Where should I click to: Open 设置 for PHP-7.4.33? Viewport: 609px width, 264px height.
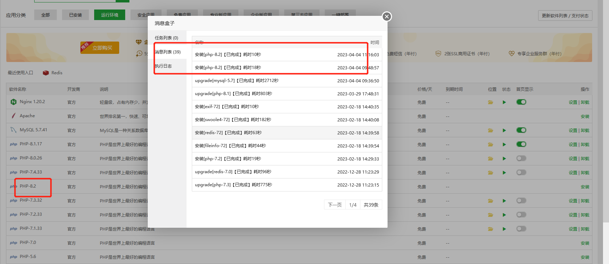click(x=573, y=172)
